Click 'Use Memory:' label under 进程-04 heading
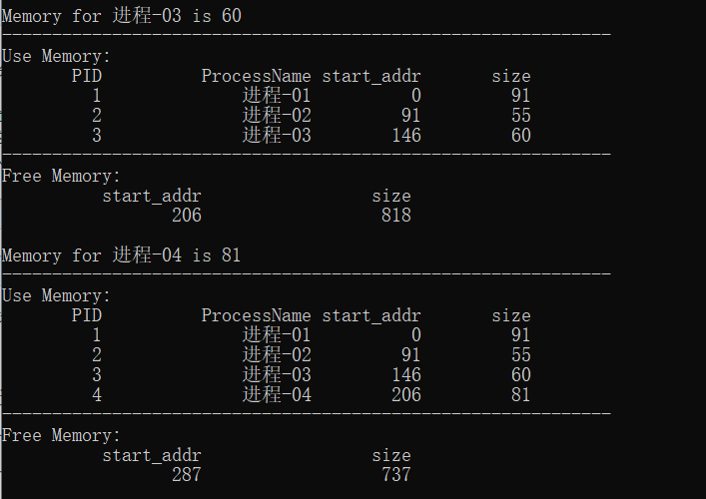Image resolution: width=706 pixels, height=499 pixels. click(56, 295)
